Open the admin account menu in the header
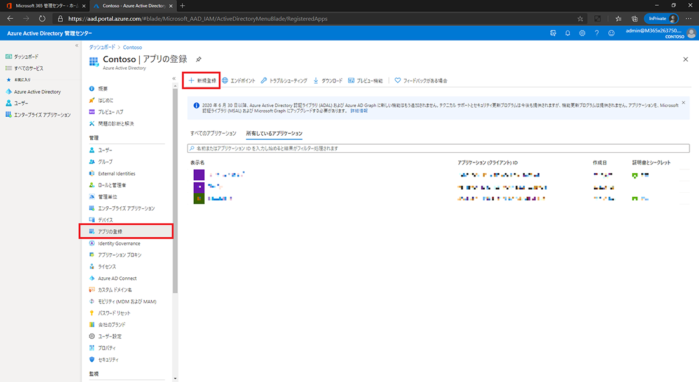Viewport: 699px width, 382px height. 661,33
